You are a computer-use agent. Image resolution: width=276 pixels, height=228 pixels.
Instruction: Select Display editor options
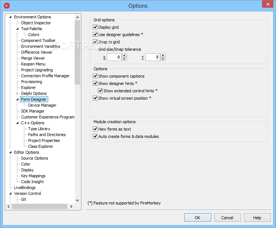coord(27,170)
